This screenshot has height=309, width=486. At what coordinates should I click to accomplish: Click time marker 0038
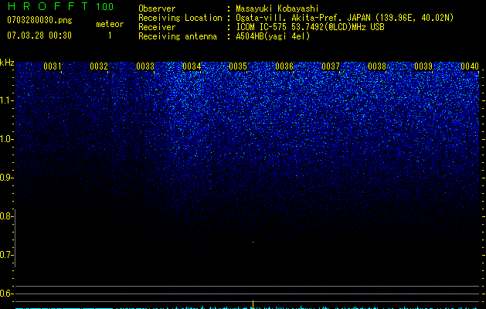point(377,66)
